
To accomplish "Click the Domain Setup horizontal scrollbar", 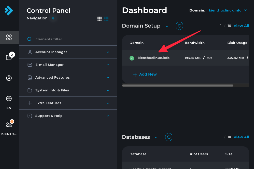I will click(x=178, y=86).
